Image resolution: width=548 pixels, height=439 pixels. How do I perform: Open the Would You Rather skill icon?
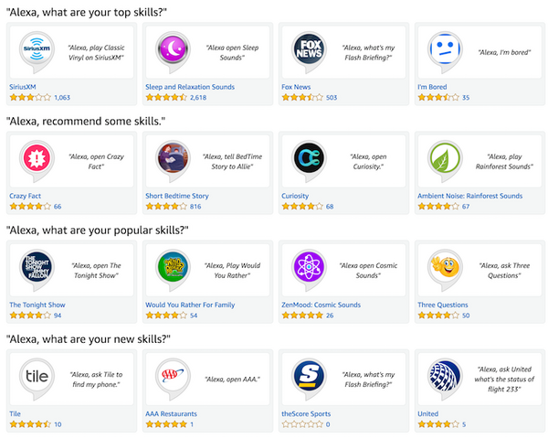click(171, 266)
